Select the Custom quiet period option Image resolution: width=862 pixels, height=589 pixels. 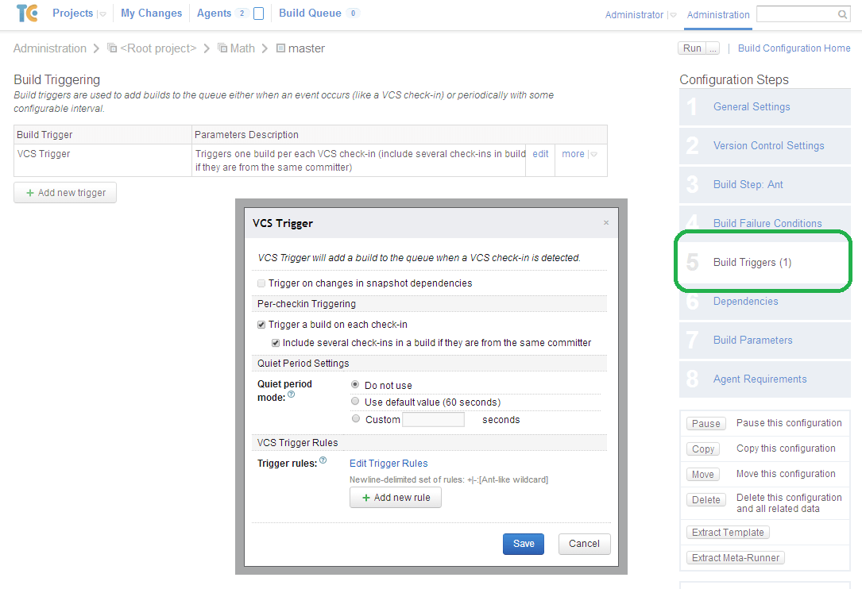355,418
